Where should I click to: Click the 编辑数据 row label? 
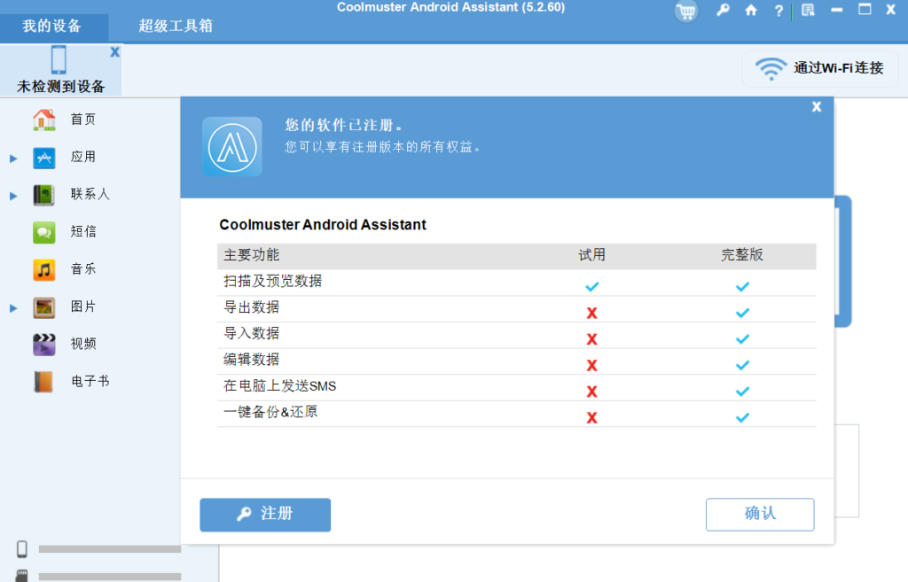point(251,360)
